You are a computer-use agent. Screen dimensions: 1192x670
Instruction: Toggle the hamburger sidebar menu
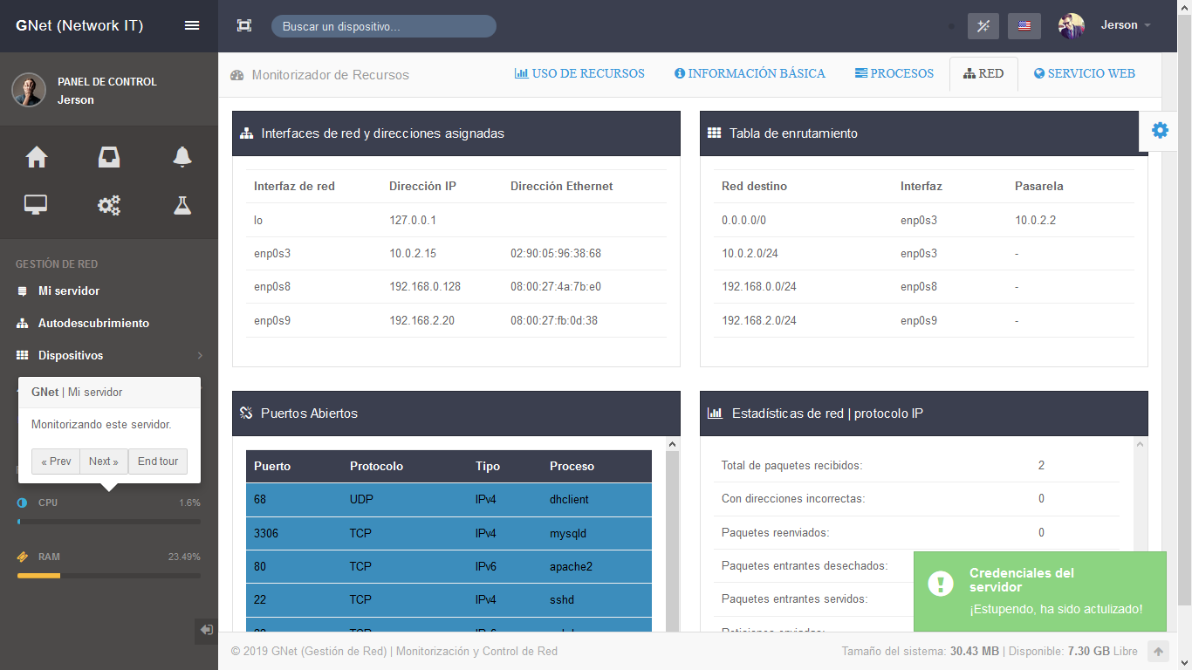click(192, 25)
